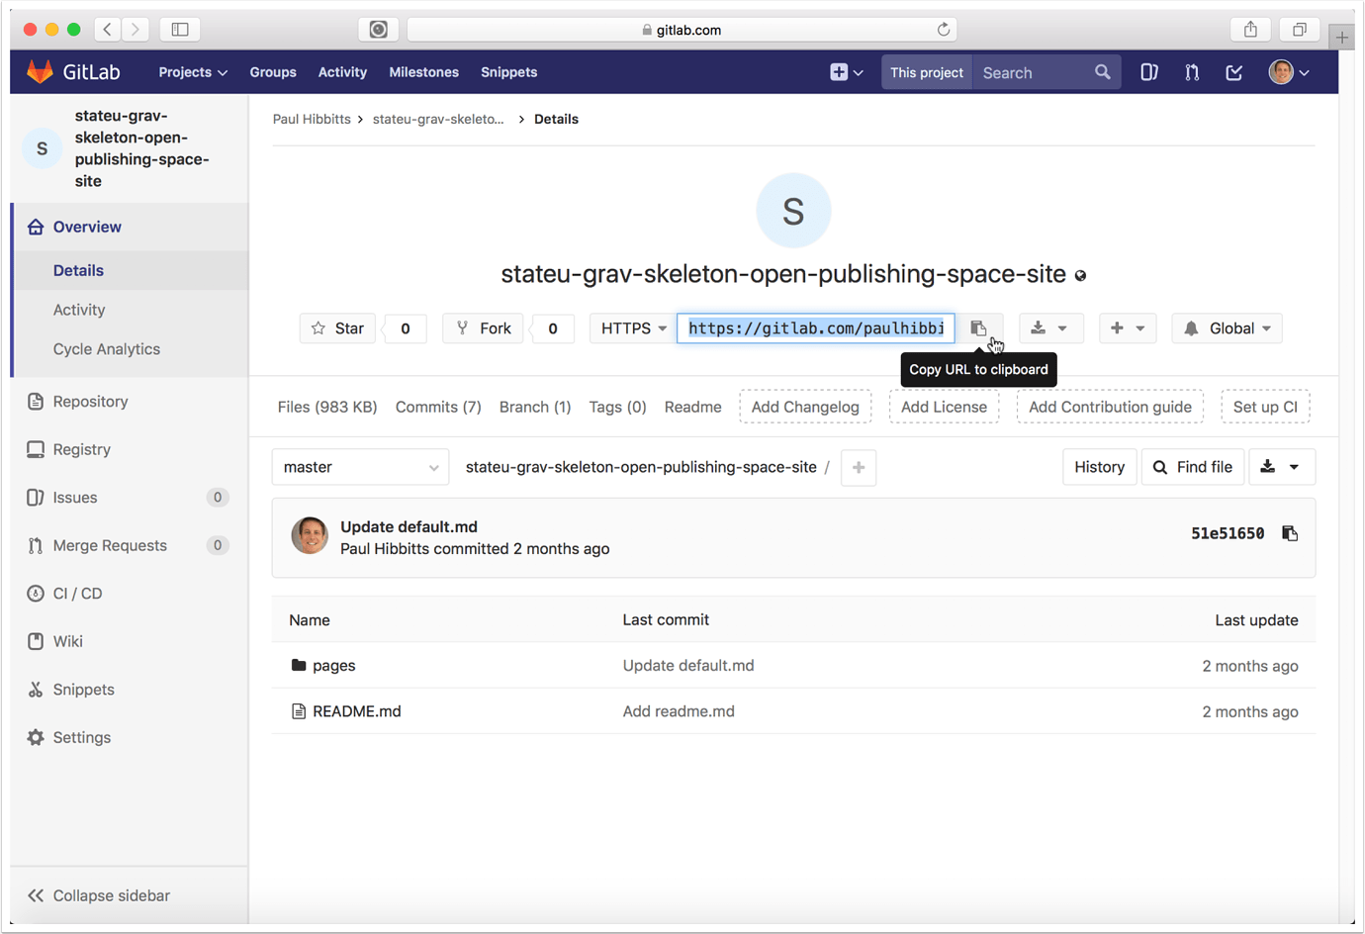Open the download dropdown near clone URL
Screen dimensions: 1365x934
tap(1050, 328)
